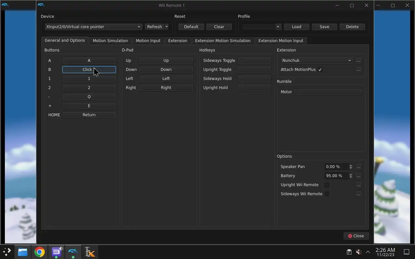Load the selected profile
This screenshot has width=415, height=259.
coord(296,27)
